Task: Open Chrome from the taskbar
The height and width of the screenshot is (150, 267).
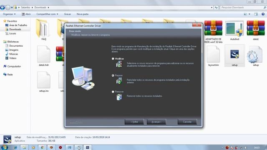Action: (43, 147)
